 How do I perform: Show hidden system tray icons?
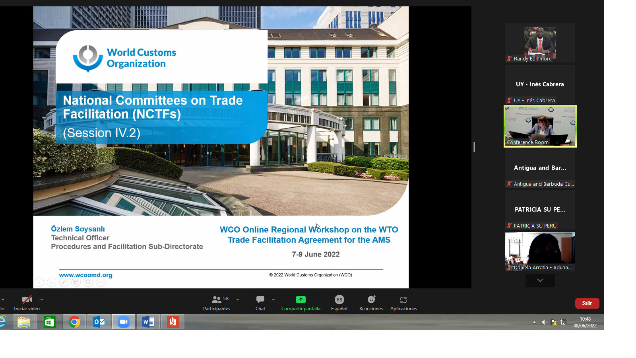pyautogui.click(x=534, y=322)
